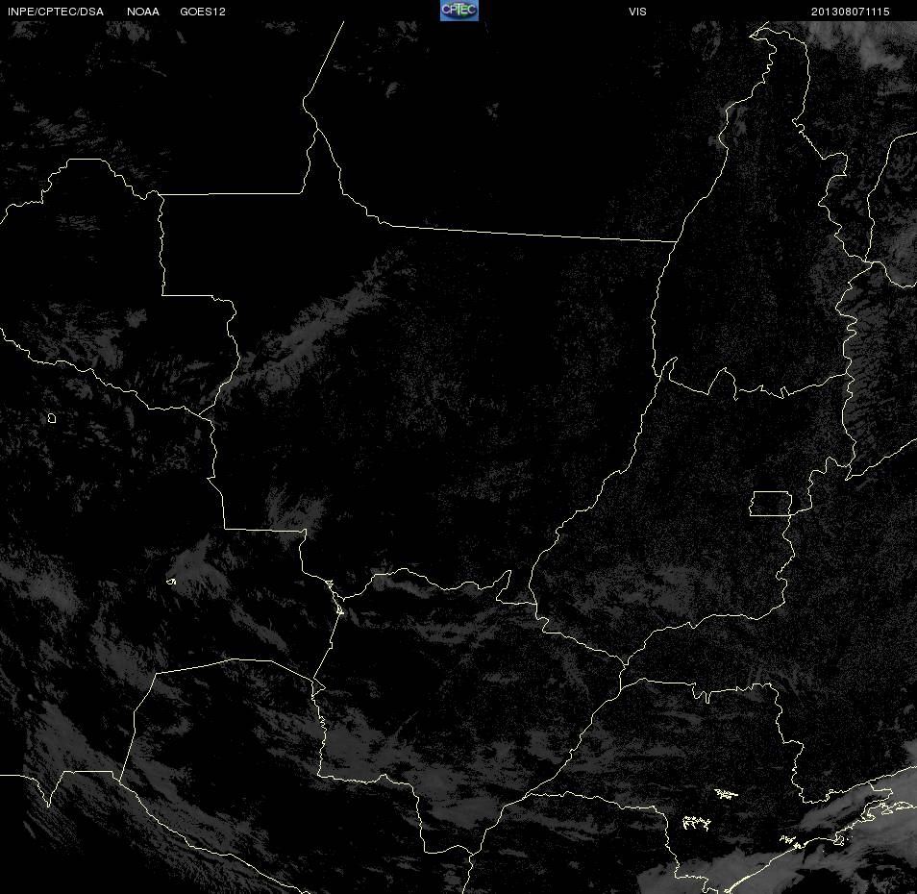Click the CPTEC logo in the header
Viewport: 917px width, 894px height.
tap(459, 11)
